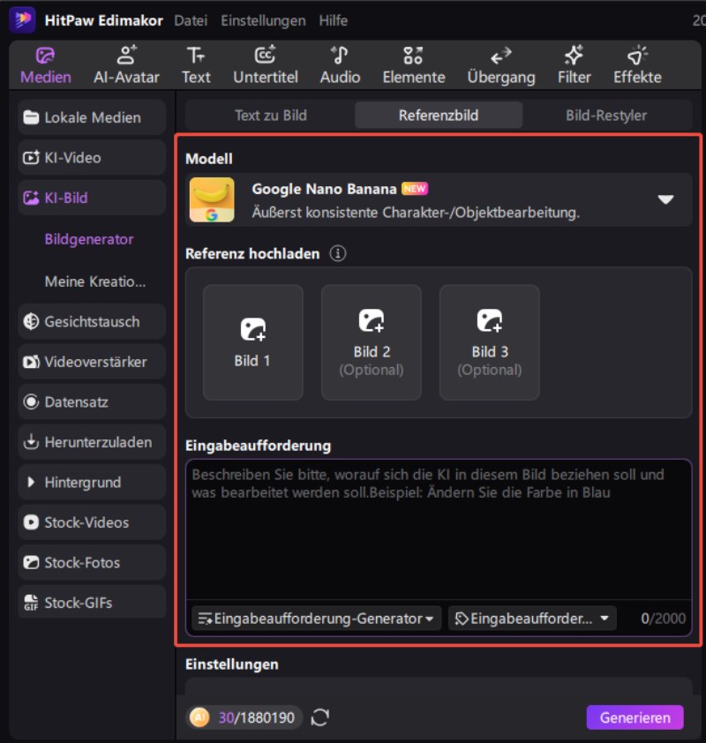Click the AI credits coin icon
The height and width of the screenshot is (743, 706).
[x=199, y=717]
